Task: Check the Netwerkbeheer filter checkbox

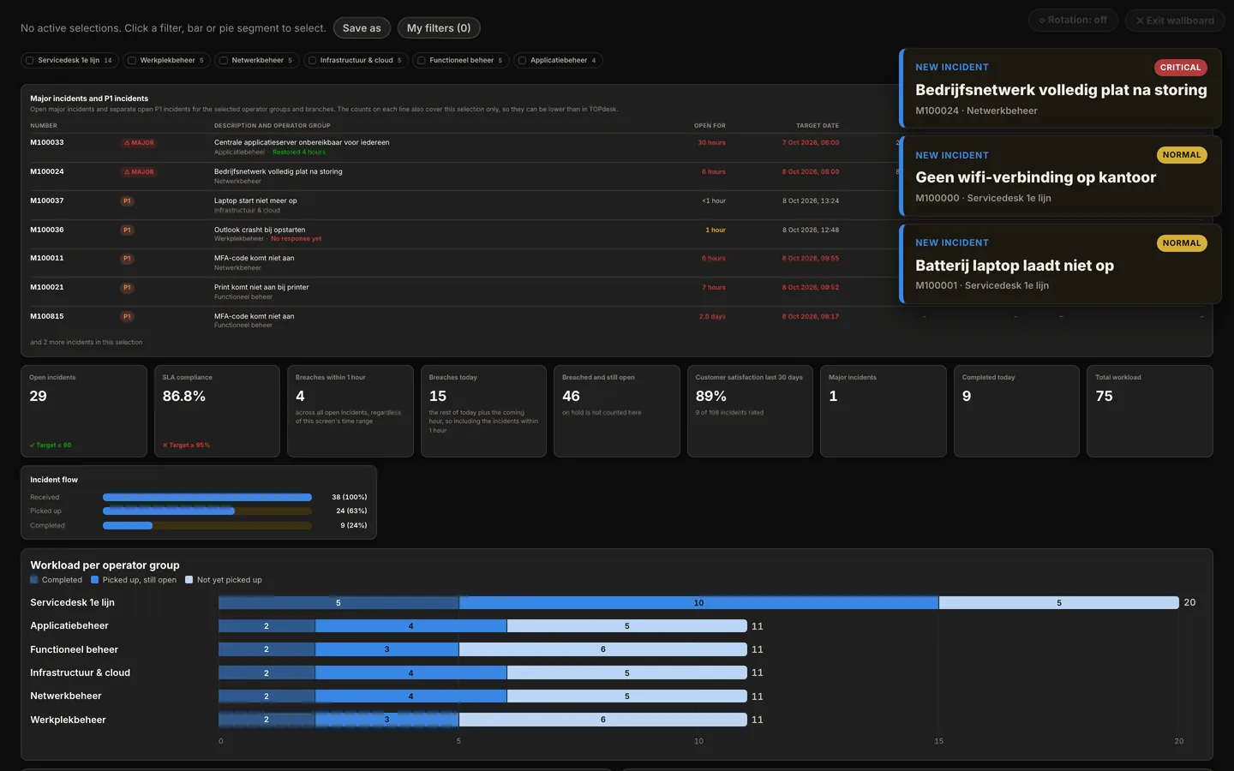Action: pyautogui.click(x=224, y=61)
